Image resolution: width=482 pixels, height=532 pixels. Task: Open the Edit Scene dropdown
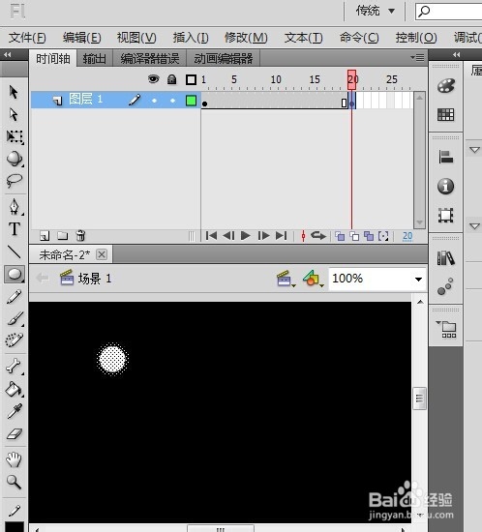click(286, 279)
